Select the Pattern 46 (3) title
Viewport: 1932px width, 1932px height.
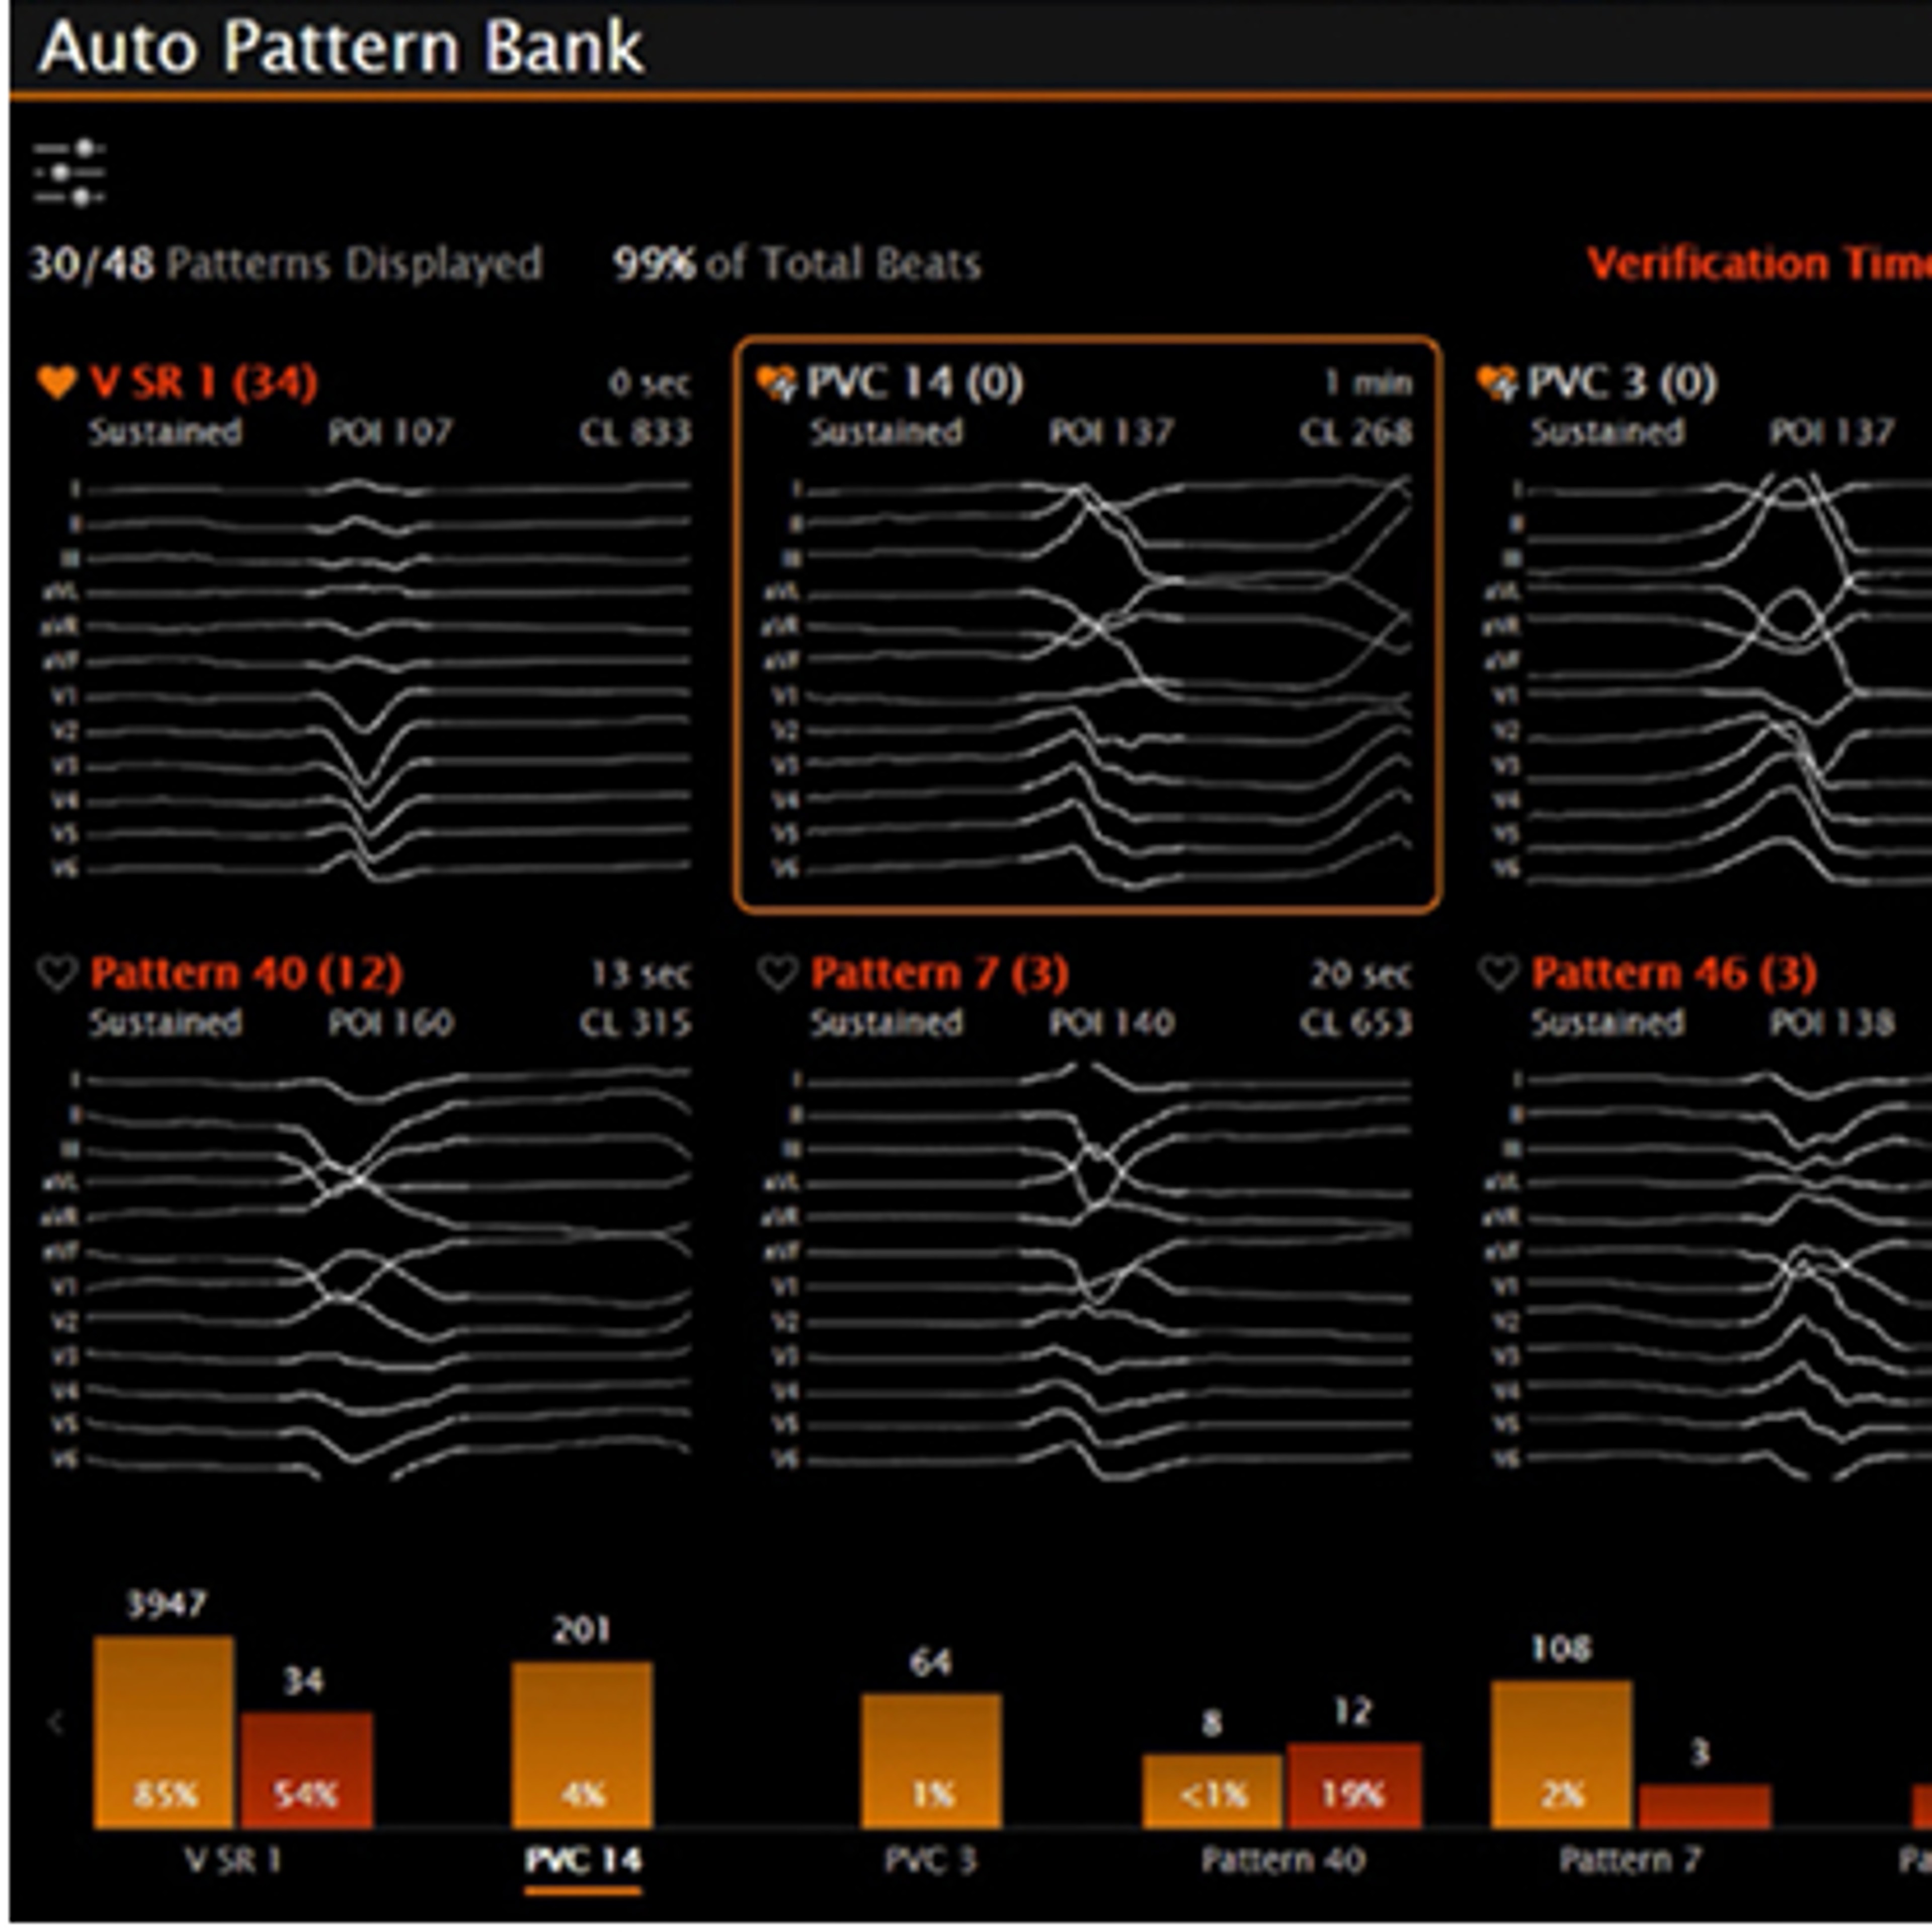tap(1675, 973)
